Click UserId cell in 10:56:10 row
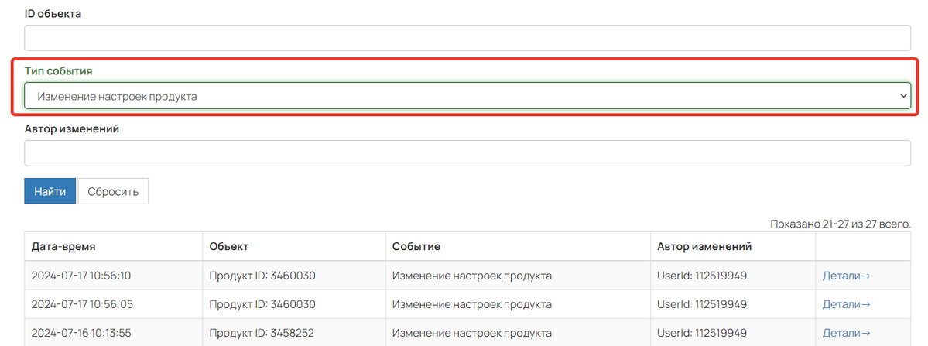Screen dimensions: 928x346 [x=733, y=276]
